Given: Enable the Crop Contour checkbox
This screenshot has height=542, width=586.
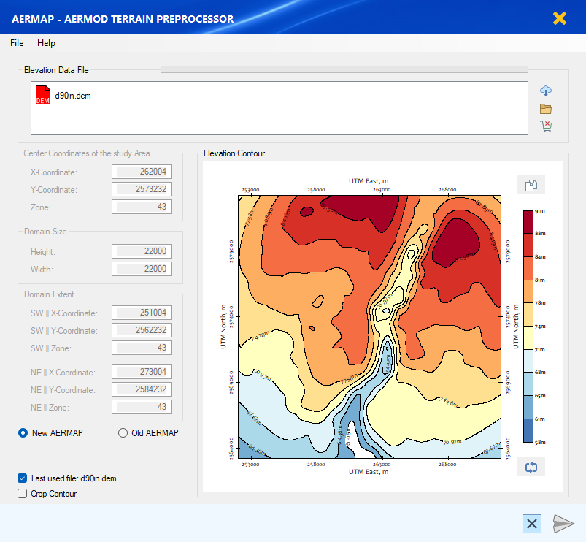Looking at the screenshot, I should pyautogui.click(x=23, y=494).
